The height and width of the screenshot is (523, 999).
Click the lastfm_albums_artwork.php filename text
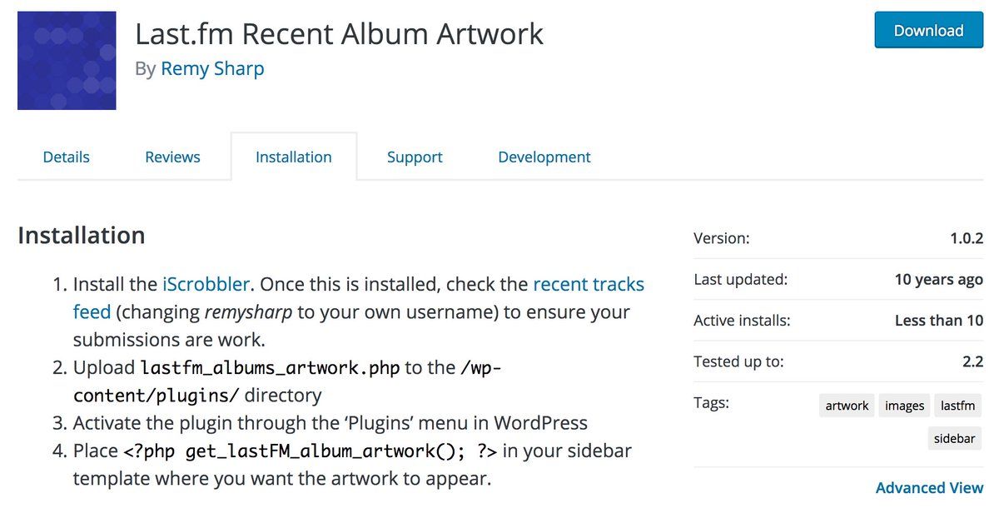tap(270, 367)
